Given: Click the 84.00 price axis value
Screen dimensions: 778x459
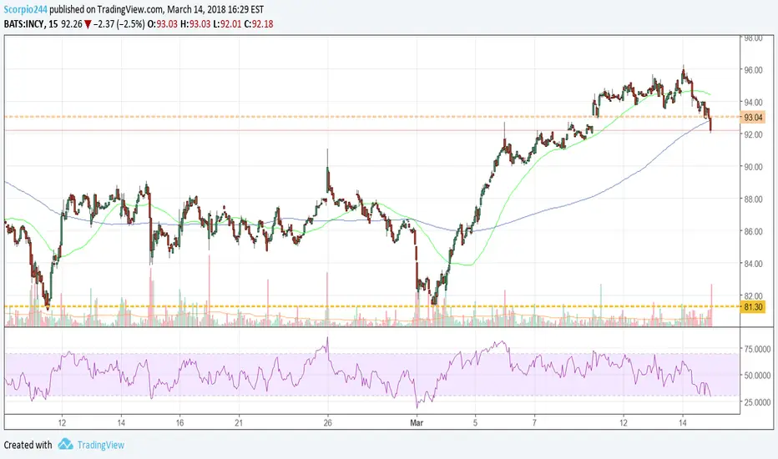Looking at the screenshot, I should (753, 264).
